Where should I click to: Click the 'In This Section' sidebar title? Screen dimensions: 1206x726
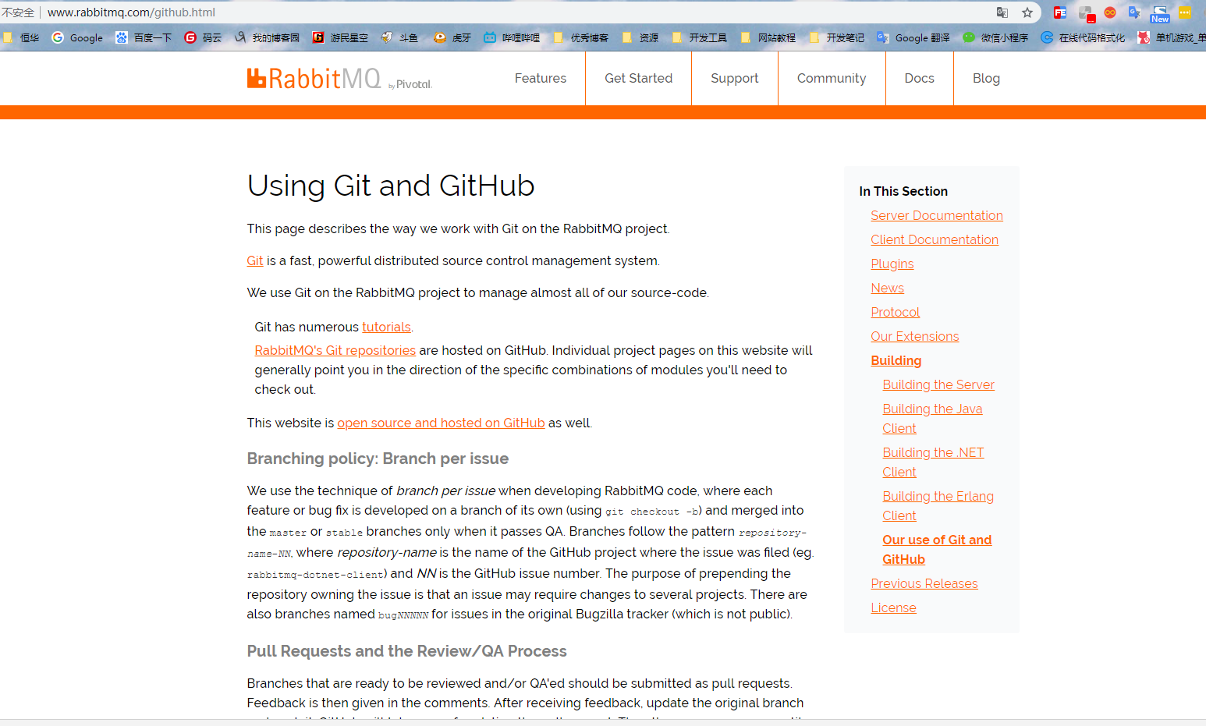pos(903,191)
